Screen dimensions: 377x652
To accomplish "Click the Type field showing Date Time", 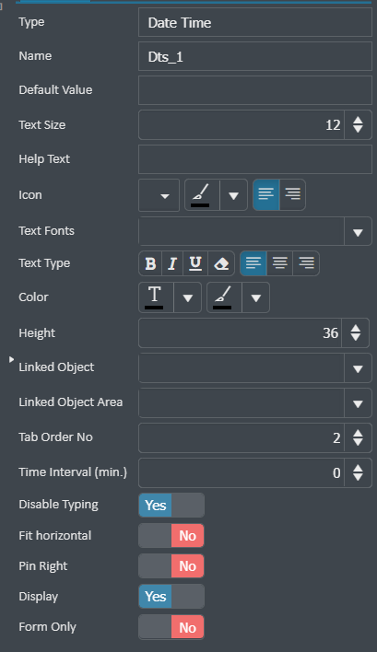I will click(x=255, y=22).
